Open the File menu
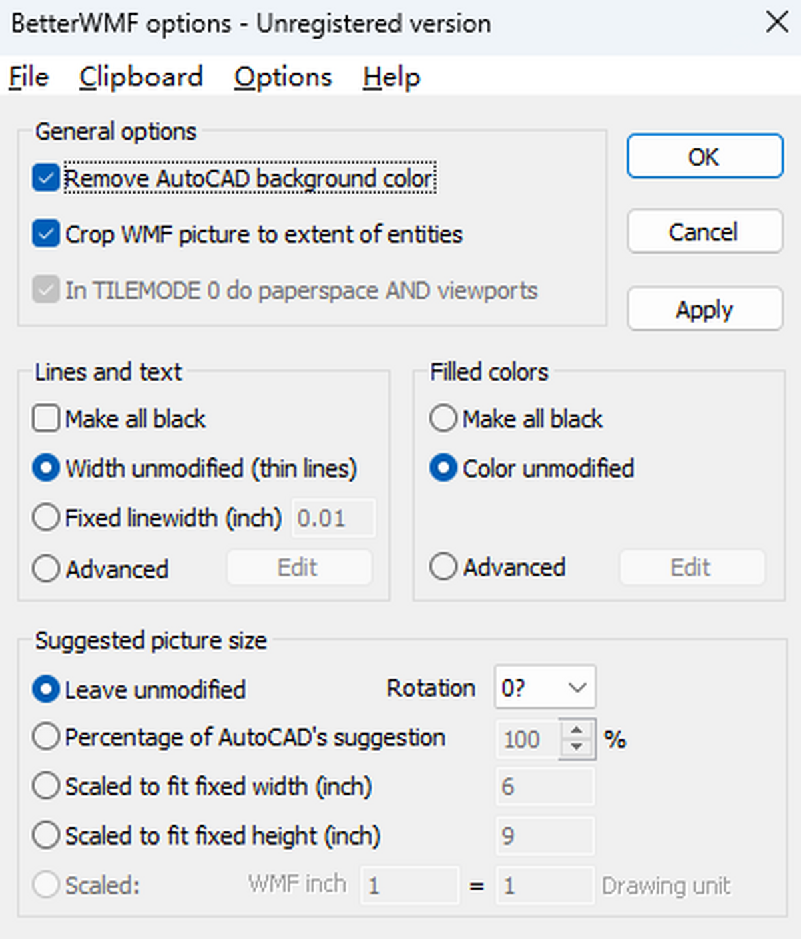 point(29,77)
